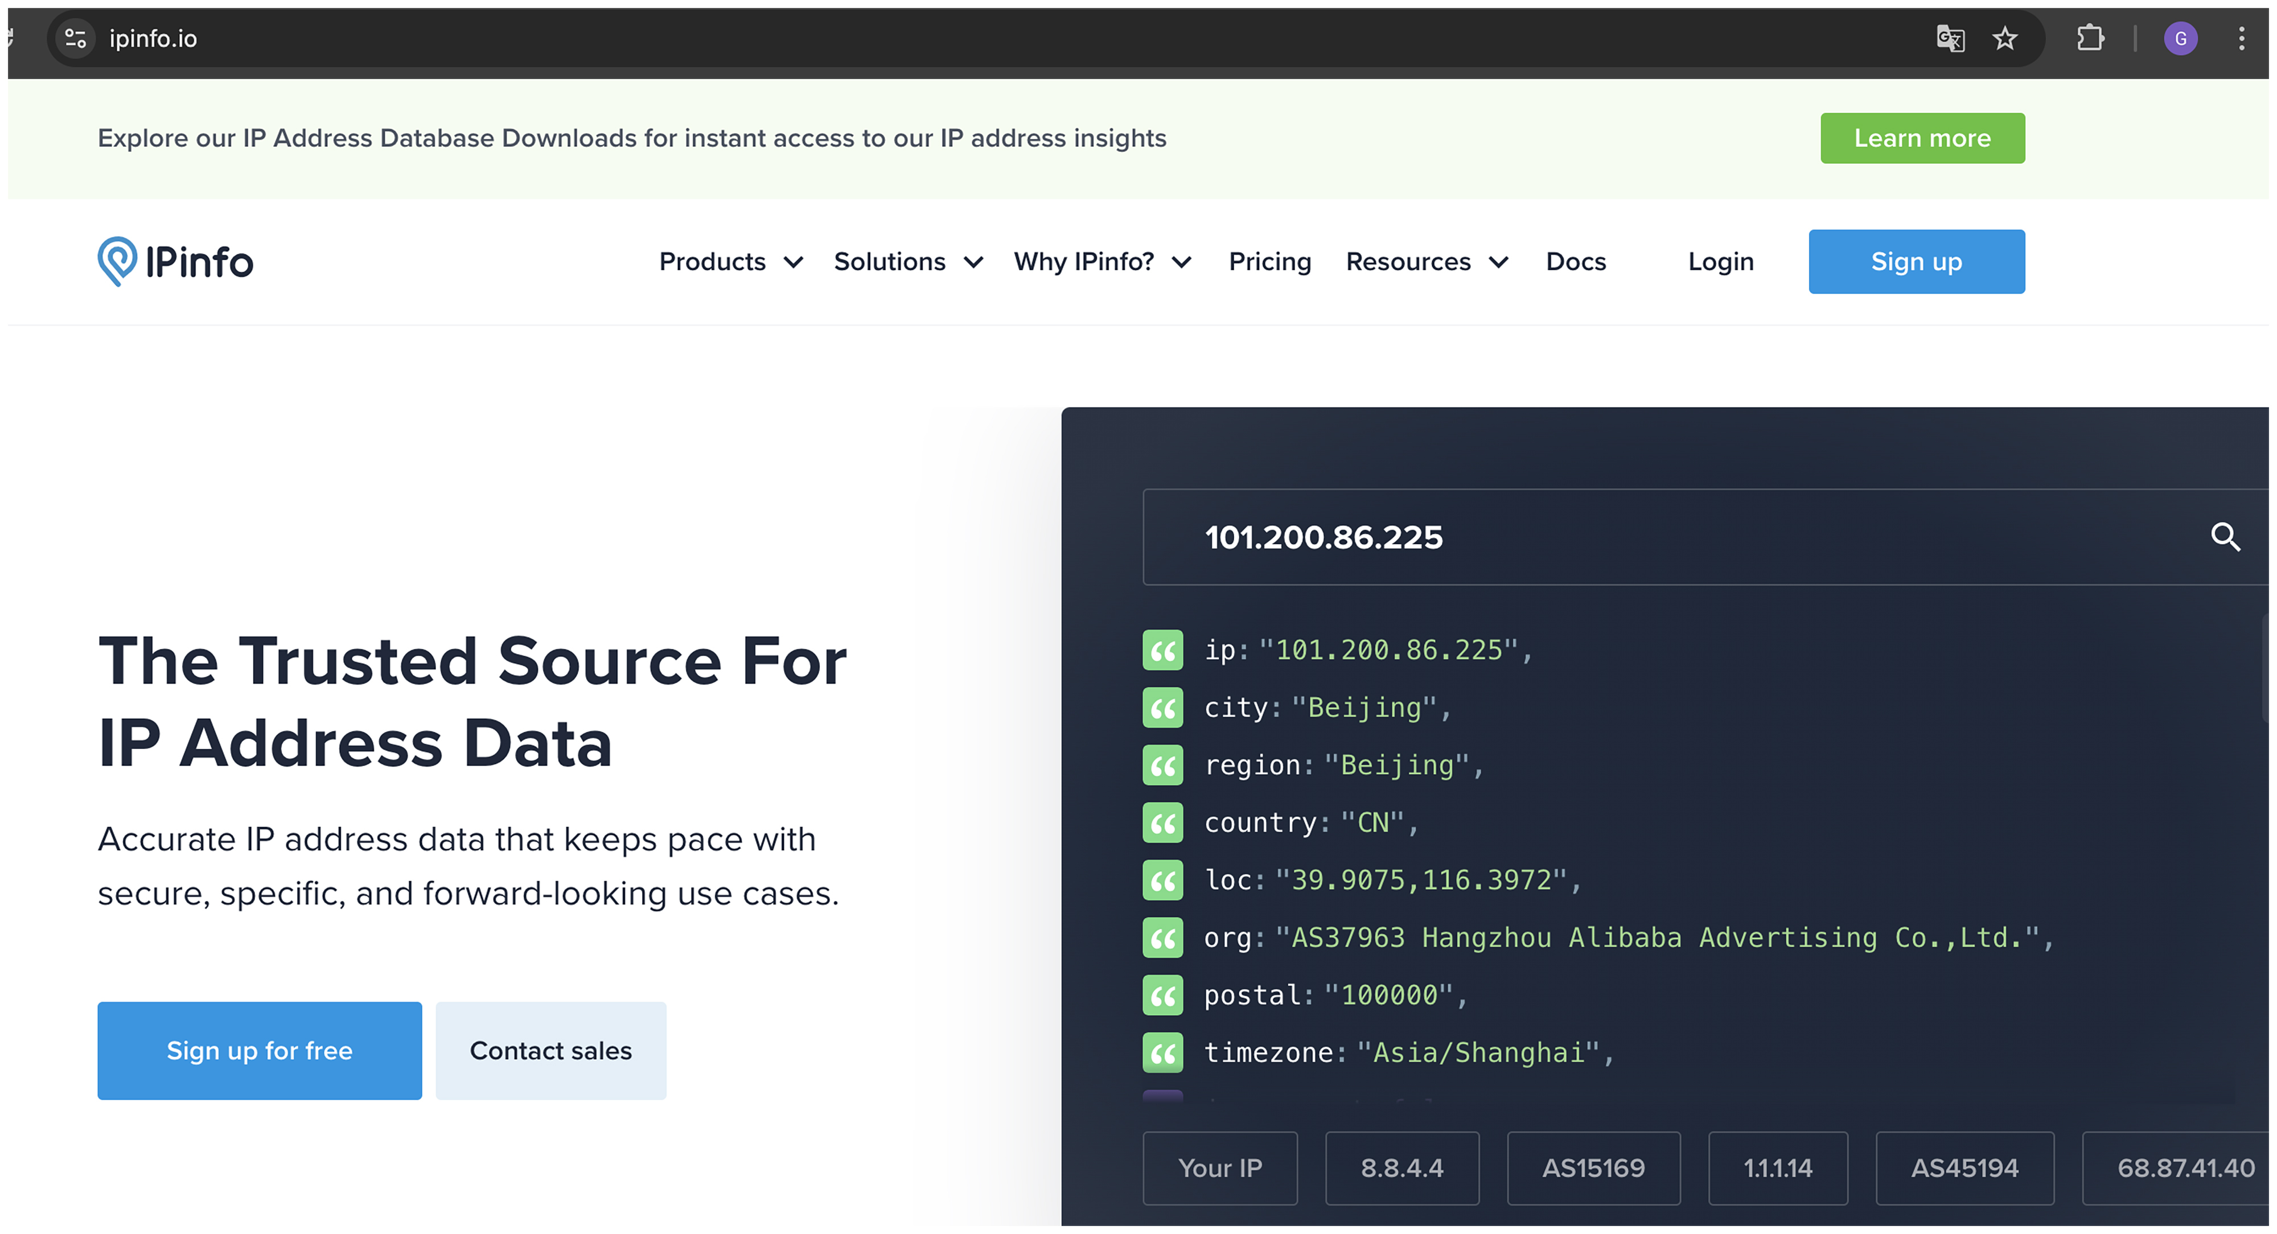
Task: Click quote icon beside org field
Action: (1162, 937)
